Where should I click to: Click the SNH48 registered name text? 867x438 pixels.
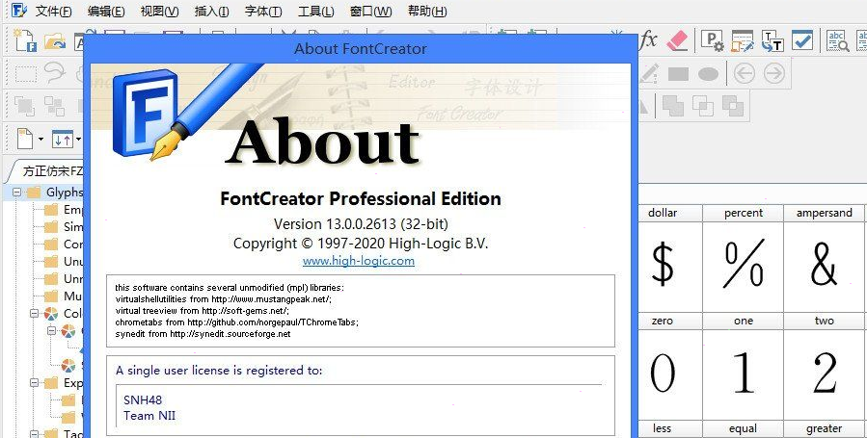pyautogui.click(x=143, y=399)
